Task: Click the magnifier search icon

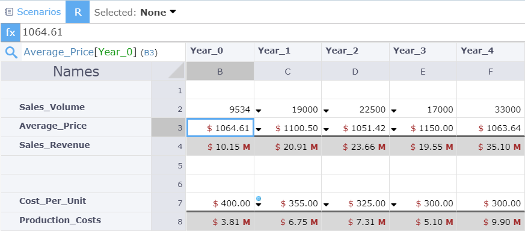Action: (x=11, y=52)
